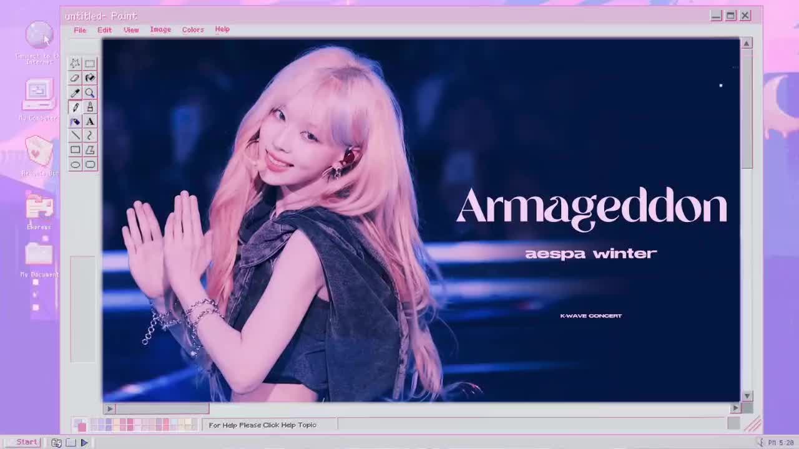Viewport: 799px width, 449px height.
Task: Choose the Curve tool
Action: [90, 135]
